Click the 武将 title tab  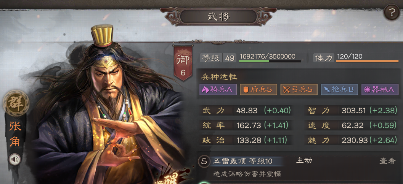[218, 17]
